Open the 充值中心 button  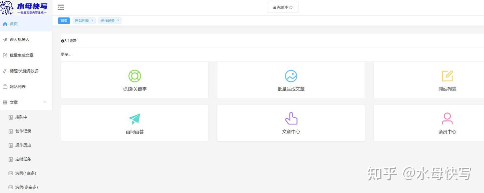point(283,7)
